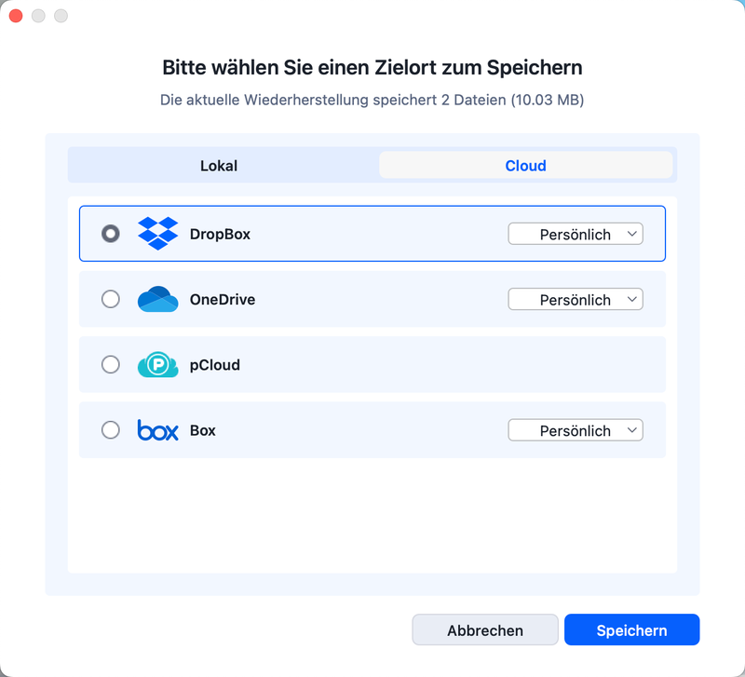Click the Speichern button
This screenshot has width=745, height=677.
click(x=631, y=630)
